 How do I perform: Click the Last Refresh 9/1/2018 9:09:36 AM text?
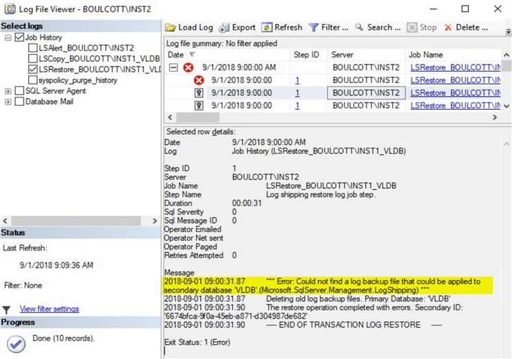56,265
